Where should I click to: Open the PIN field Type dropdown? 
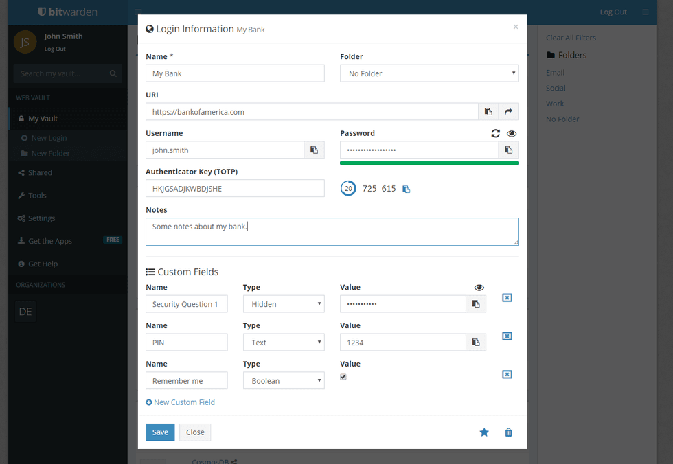pyautogui.click(x=284, y=343)
